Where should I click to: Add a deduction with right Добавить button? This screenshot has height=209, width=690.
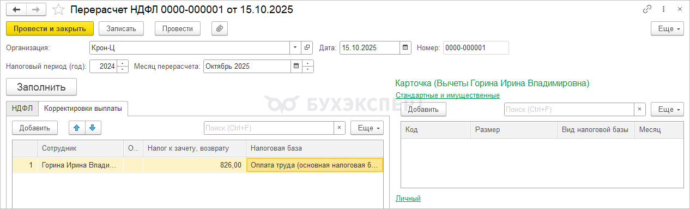click(x=423, y=109)
